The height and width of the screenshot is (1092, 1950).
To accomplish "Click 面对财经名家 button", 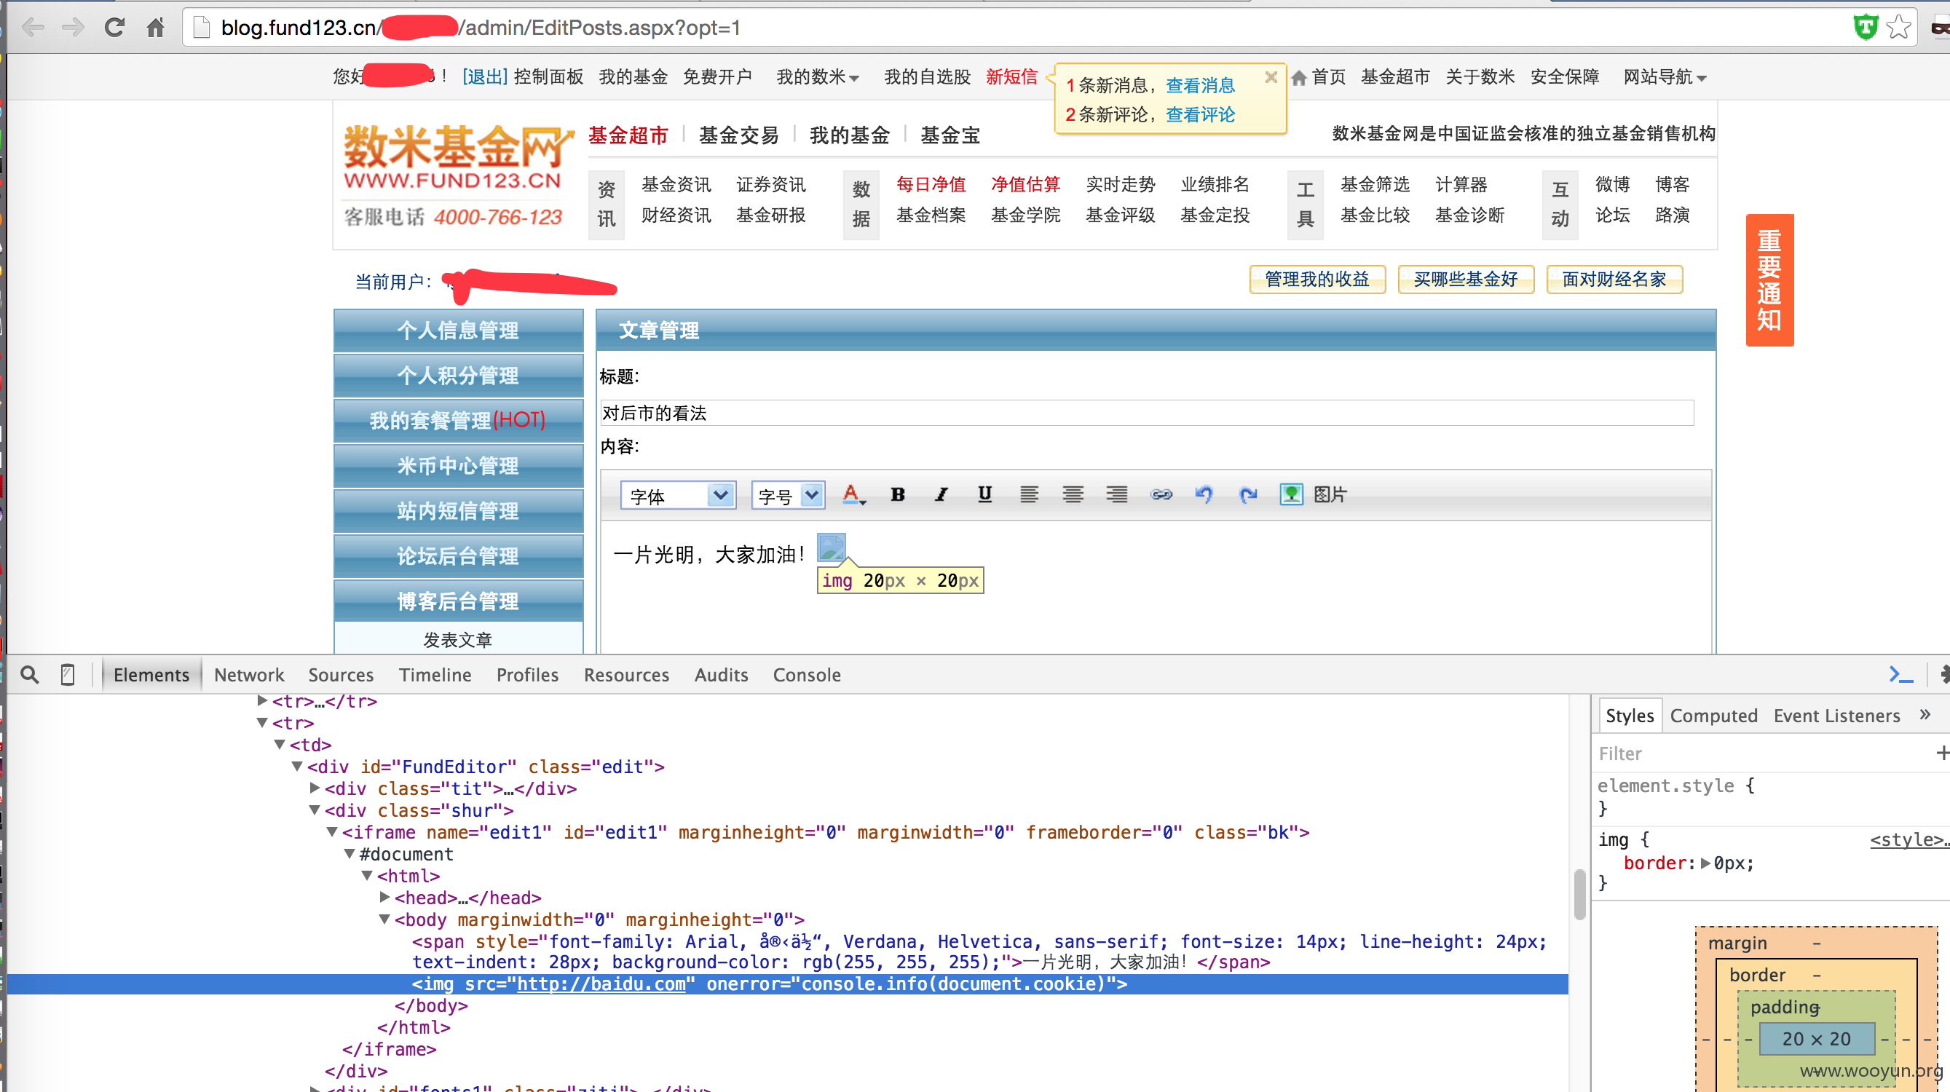I will pos(1614,280).
